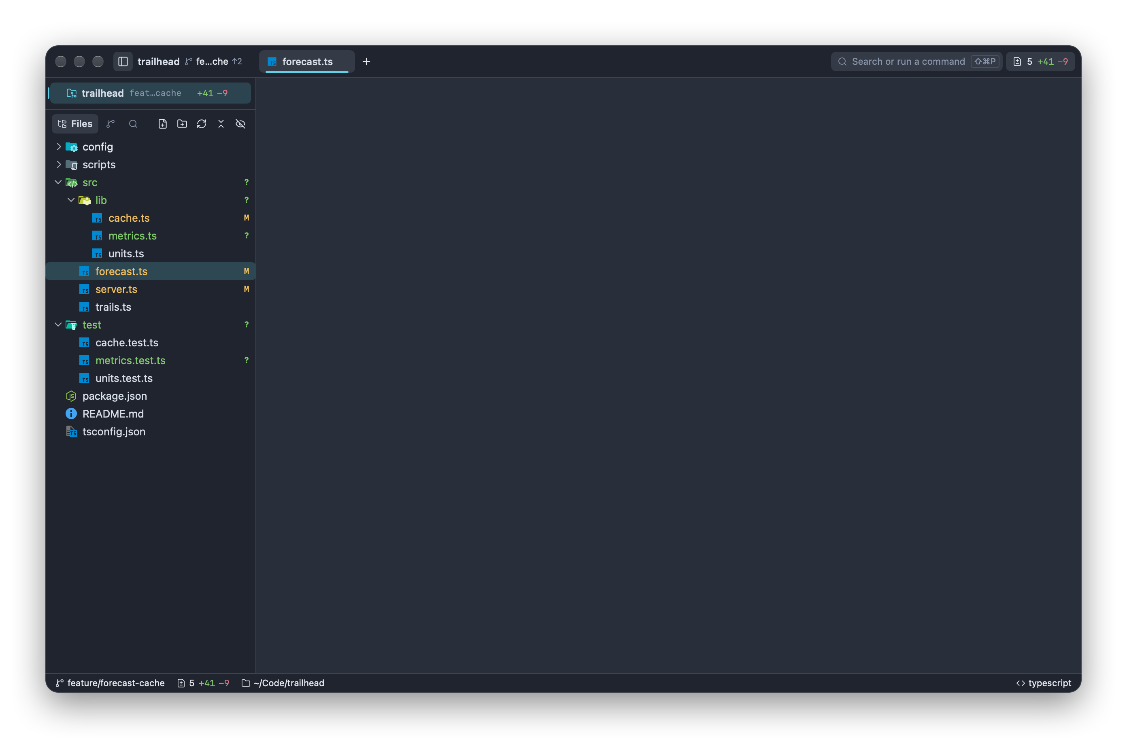Click the feature/forecast-cache branch in status bar
The image size is (1127, 738).
point(111,683)
